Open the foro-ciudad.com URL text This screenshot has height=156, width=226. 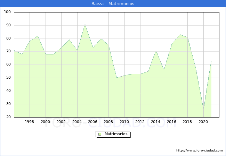click(200, 150)
